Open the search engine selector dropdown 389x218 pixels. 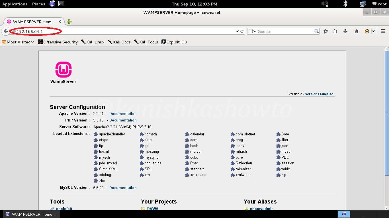(252, 31)
